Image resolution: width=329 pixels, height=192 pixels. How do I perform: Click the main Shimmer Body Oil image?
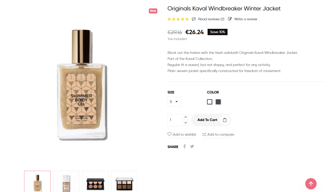click(82, 85)
